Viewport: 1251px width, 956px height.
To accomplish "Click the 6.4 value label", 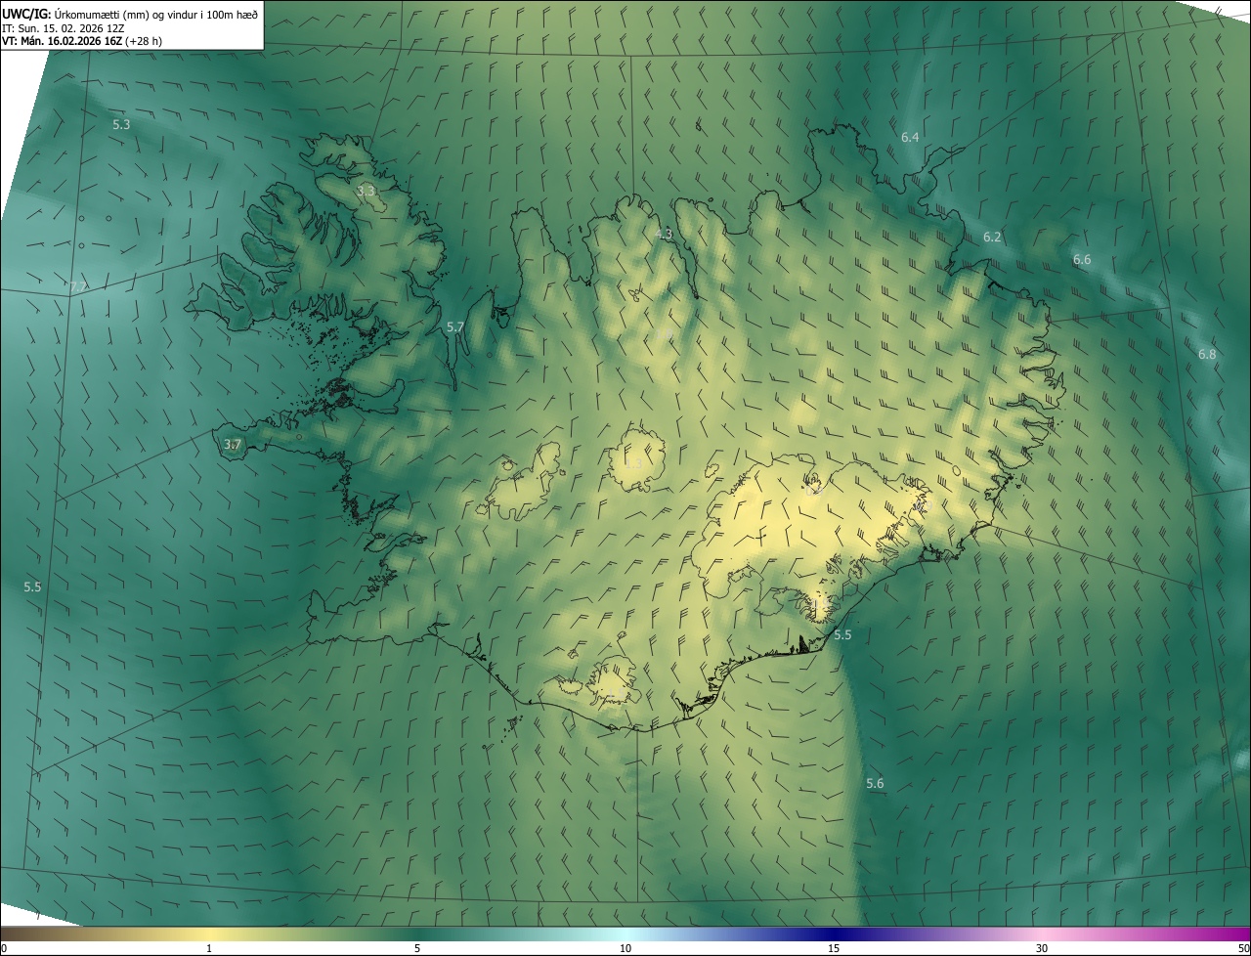I will tap(910, 138).
